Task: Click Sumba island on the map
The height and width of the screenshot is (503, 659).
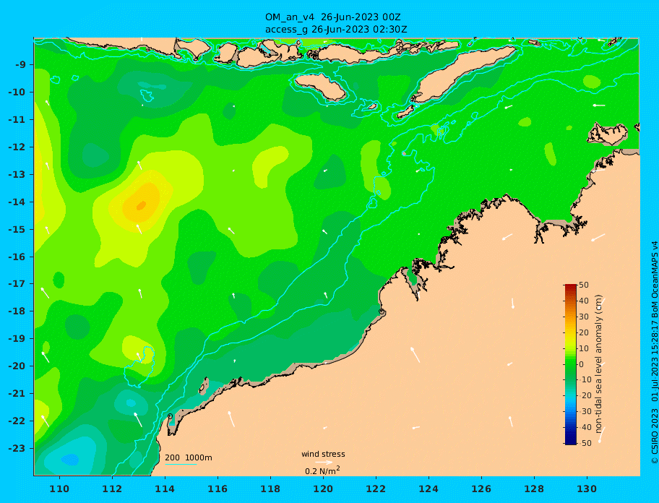Action: (x=320, y=87)
